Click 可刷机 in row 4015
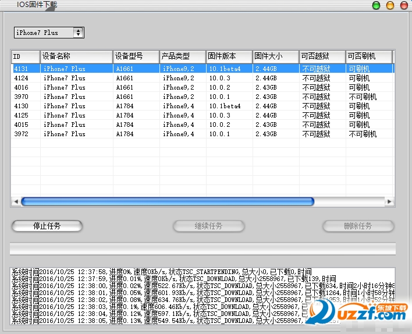 [x=359, y=125]
